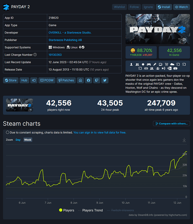Screen dimensions: 193x224
Task: Click the Ignore button
Action: 148,7
